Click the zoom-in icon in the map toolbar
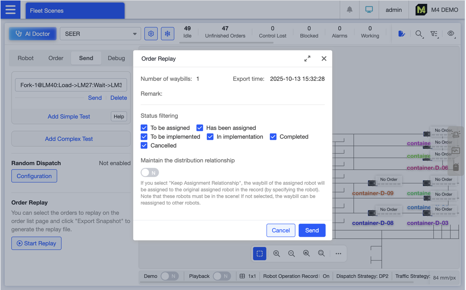Viewport: 466px width, 290px height. tap(276, 253)
